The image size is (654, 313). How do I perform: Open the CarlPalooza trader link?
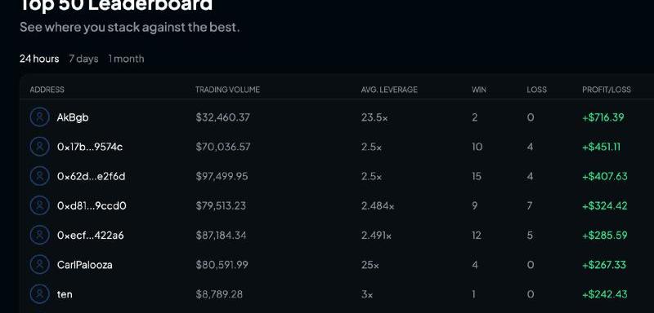85,265
